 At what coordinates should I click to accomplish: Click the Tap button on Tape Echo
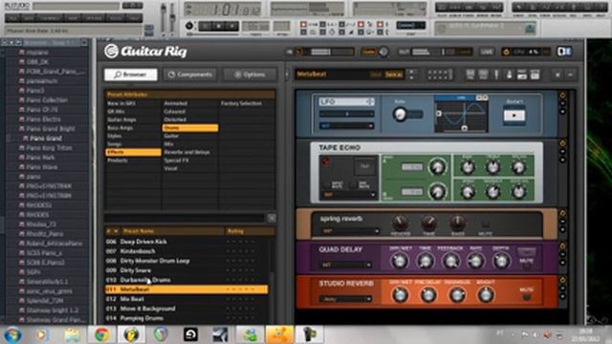coord(364,166)
